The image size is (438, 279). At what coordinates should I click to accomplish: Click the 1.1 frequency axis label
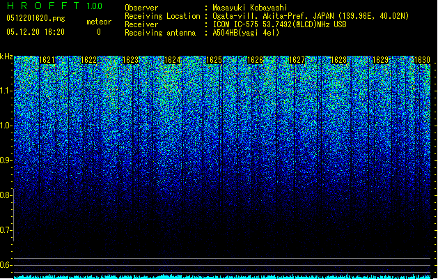pyautogui.click(x=5, y=91)
